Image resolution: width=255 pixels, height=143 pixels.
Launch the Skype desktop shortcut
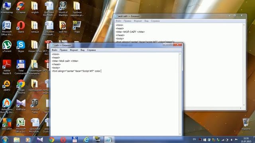pyautogui.click(x=21, y=46)
